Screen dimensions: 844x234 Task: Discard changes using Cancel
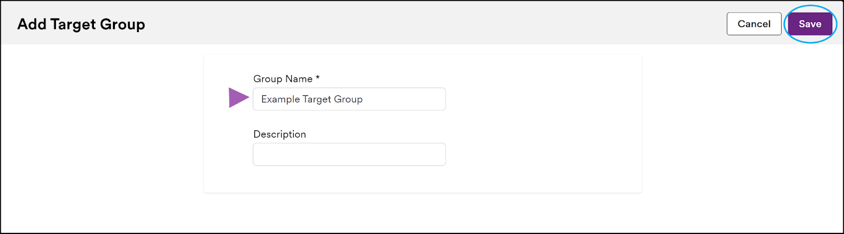(x=754, y=24)
